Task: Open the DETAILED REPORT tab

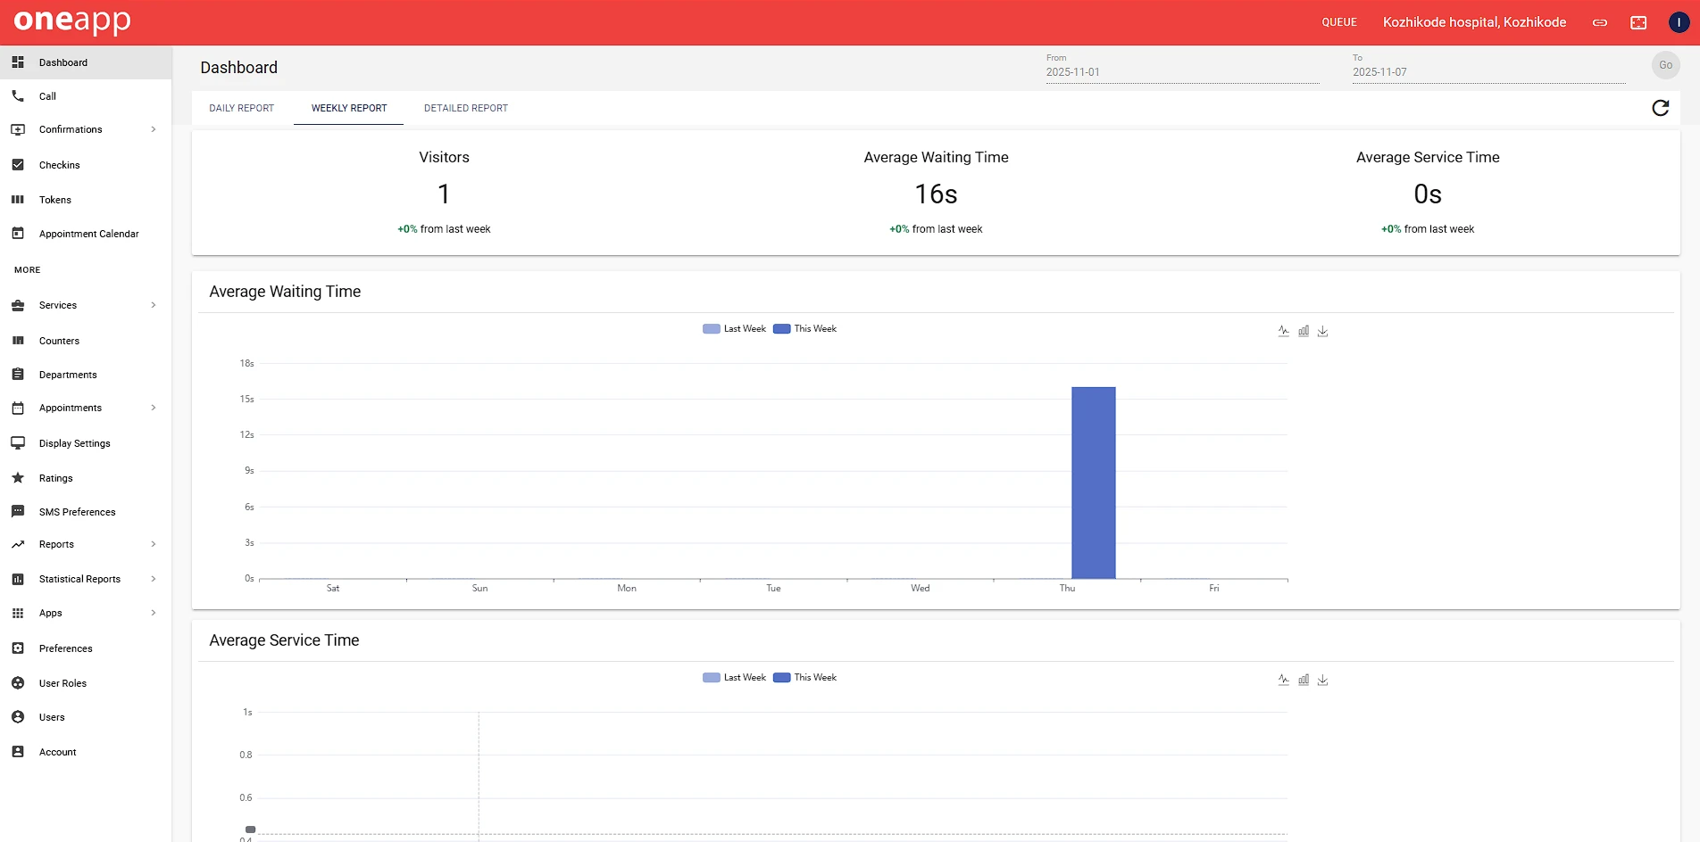Action: click(465, 108)
